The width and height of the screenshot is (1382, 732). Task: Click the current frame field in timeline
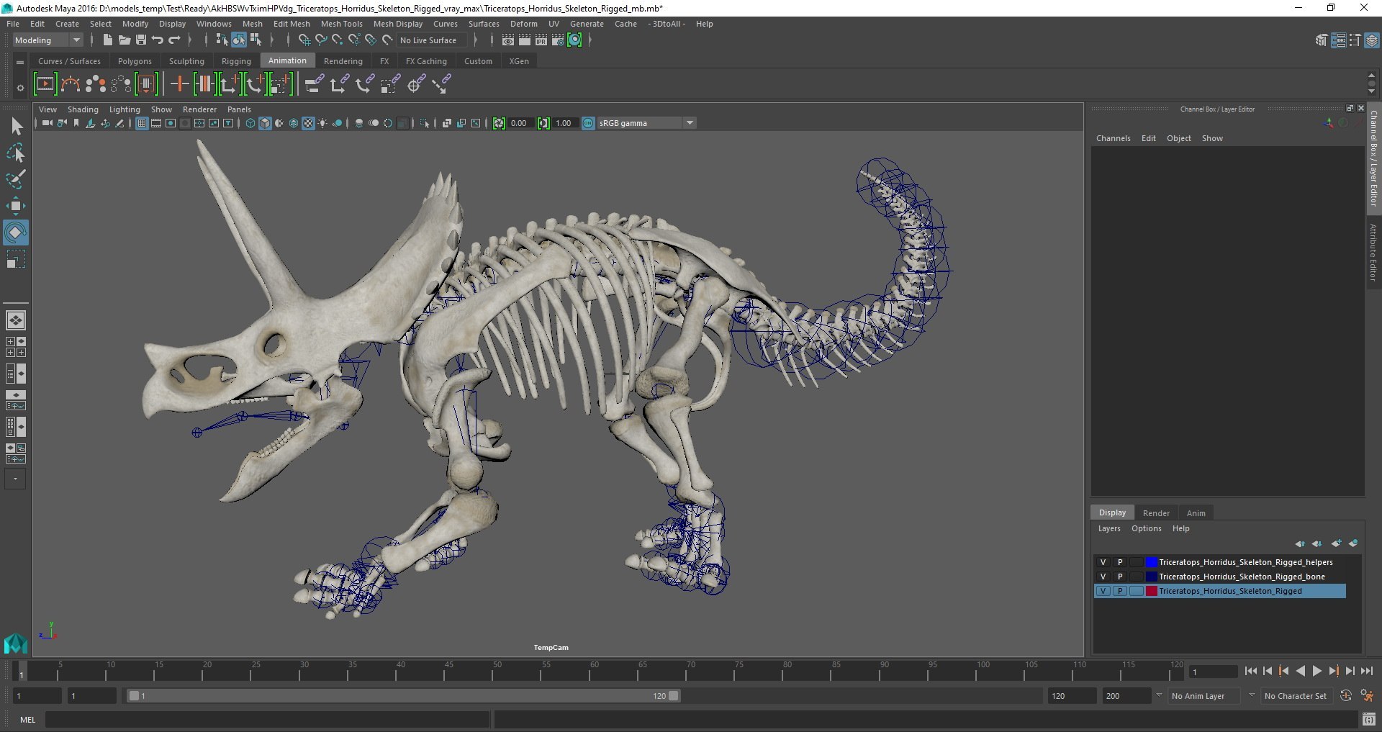tap(1213, 672)
